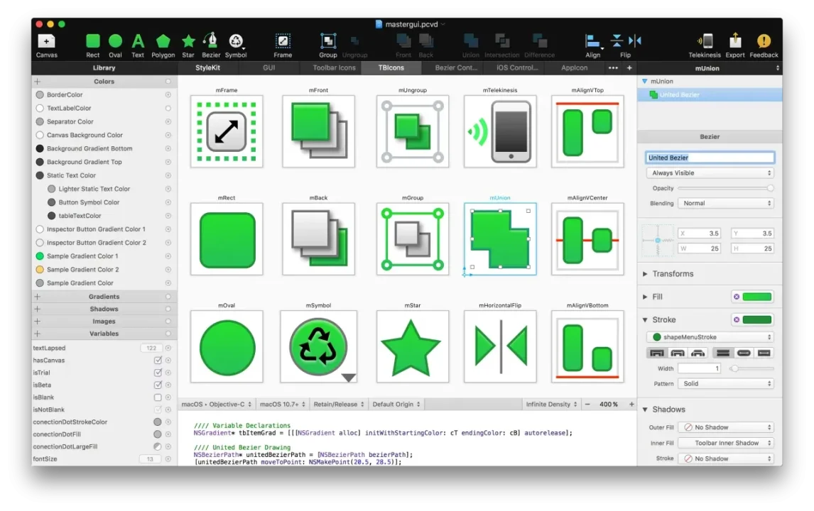Viewport: 814px width, 511px height.
Task: Select the Star tool
Action: tap(188, 45)
